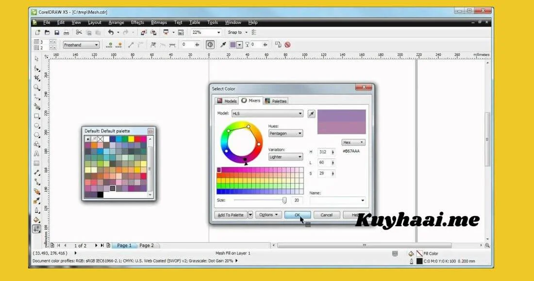
Task: Click the mesh color eyedropper in property bar
Action: [x=223, y=45]
